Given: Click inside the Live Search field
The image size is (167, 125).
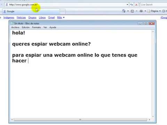Looking at the screenshot, I should point(154,5).
